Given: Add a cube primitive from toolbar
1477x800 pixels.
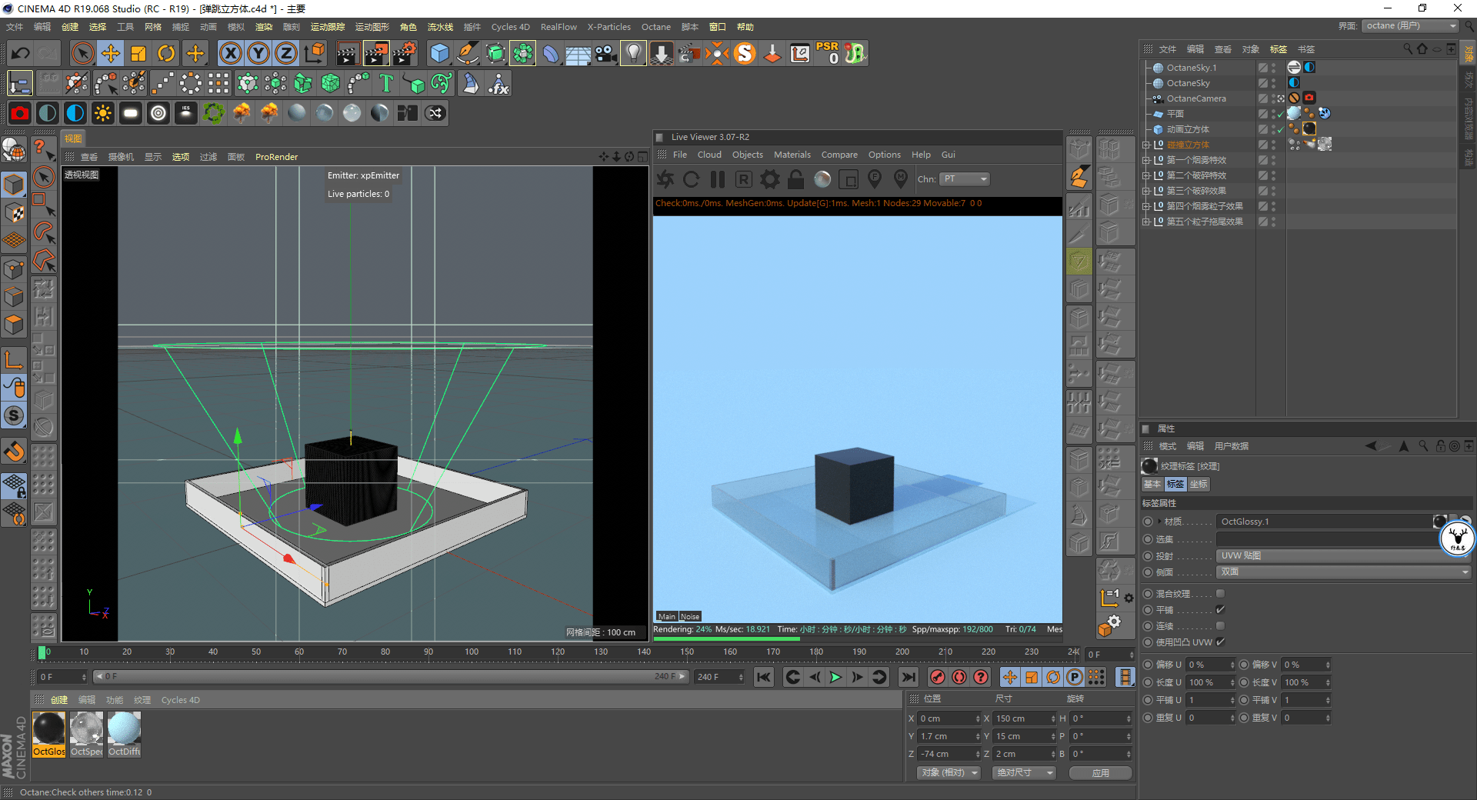Looking at the screenshot, I should pyautogui.click(x=439, y=53).
